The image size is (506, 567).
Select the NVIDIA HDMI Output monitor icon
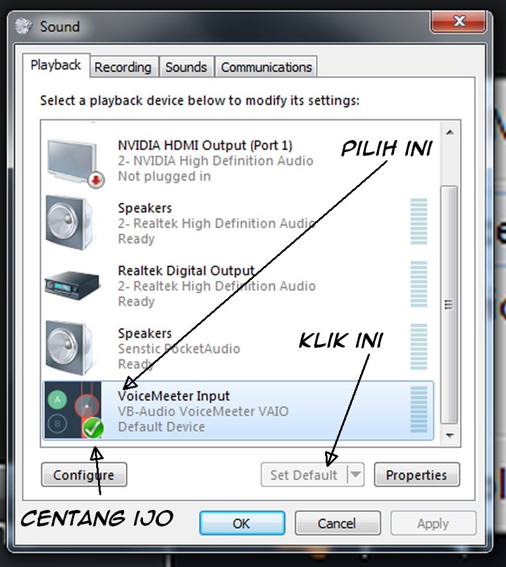tap(75, 163)
